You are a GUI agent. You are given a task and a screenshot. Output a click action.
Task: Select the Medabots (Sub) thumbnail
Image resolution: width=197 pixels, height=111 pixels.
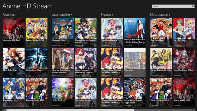point(63,33)
